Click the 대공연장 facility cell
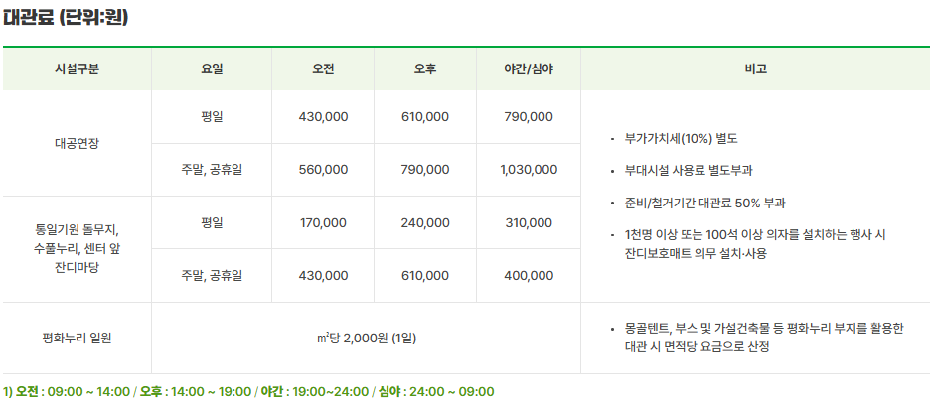Viewport: 930px width, 408px height. [77, 143]
